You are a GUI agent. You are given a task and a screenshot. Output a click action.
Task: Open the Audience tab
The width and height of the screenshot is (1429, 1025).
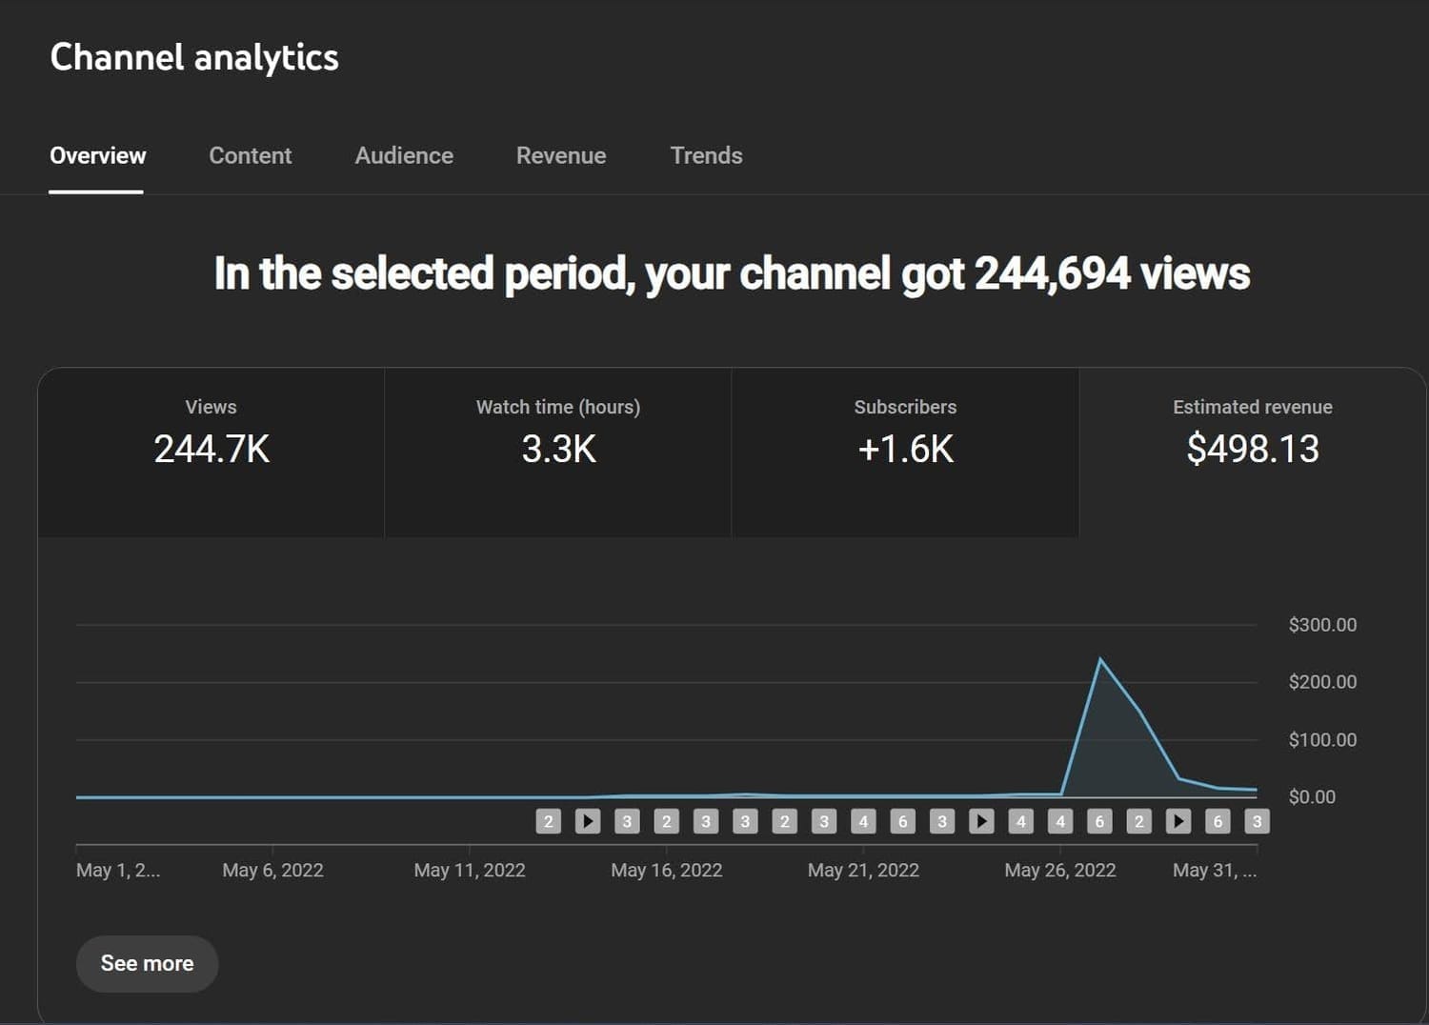404,155
